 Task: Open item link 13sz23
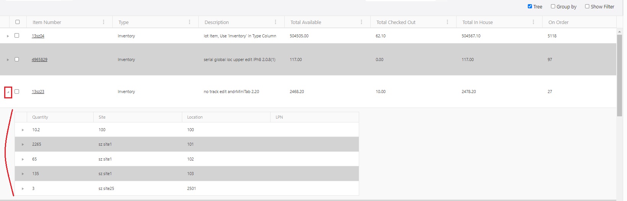tap(38, 92)
